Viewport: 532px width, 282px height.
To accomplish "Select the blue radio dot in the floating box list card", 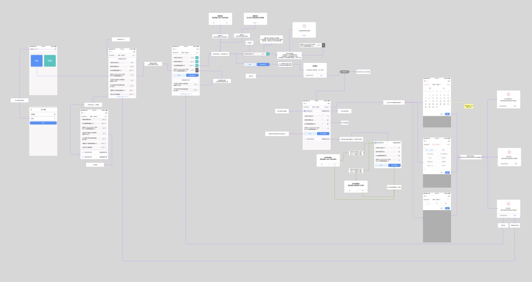I will (x=376, y=143).
